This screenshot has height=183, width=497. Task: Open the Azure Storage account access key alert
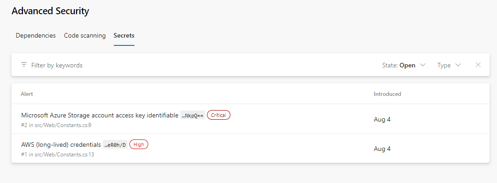pyautogui.click(x=100, y=115)
